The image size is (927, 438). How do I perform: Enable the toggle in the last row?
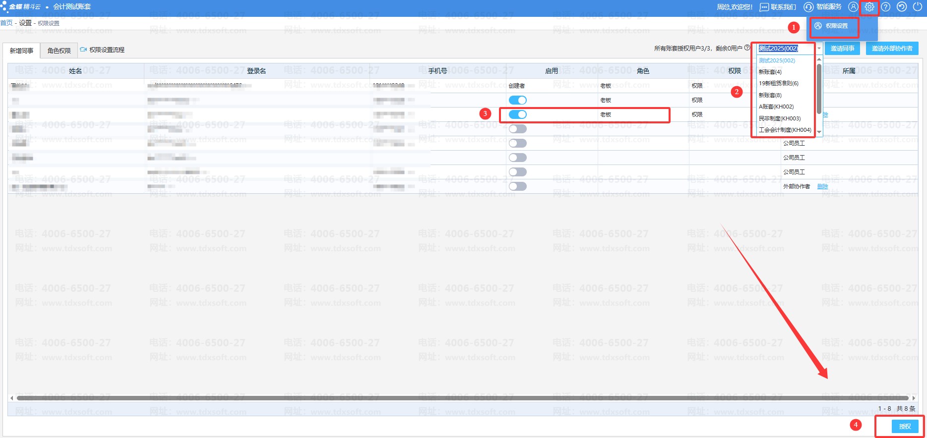[x=518, y=186]
